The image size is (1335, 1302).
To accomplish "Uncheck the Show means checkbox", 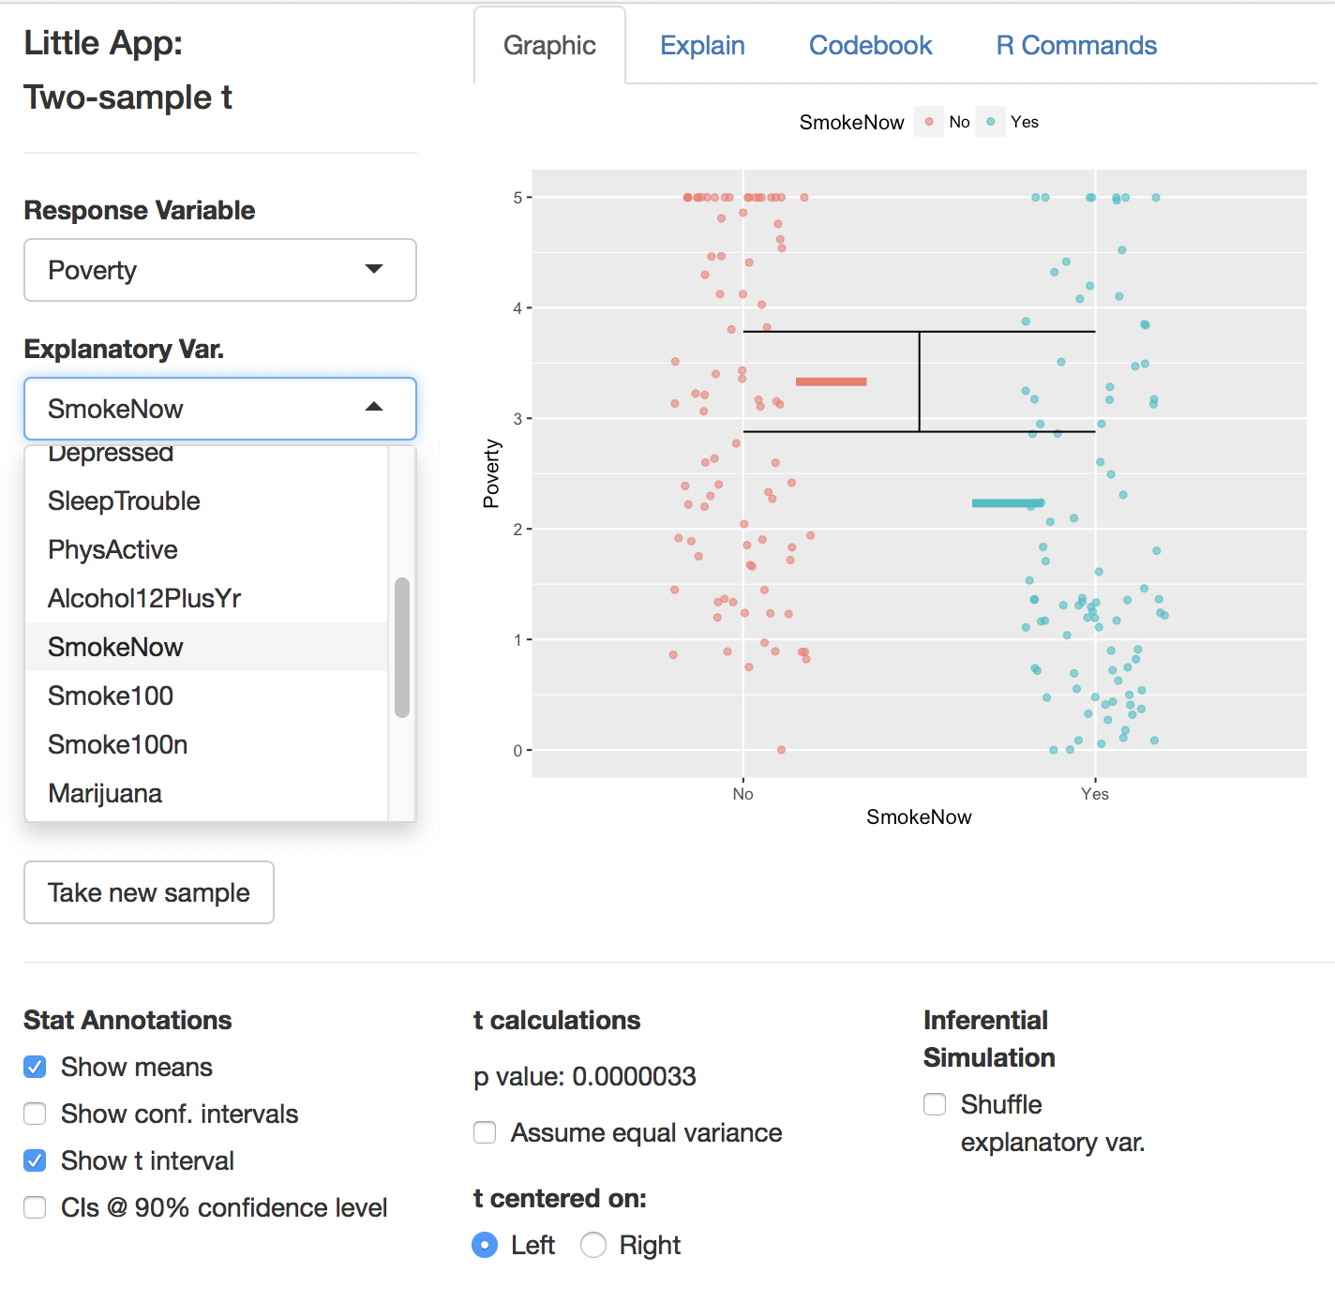I will coord(35,1067).
